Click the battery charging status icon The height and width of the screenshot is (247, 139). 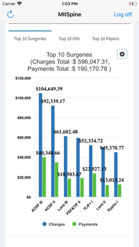pos(133,4)
